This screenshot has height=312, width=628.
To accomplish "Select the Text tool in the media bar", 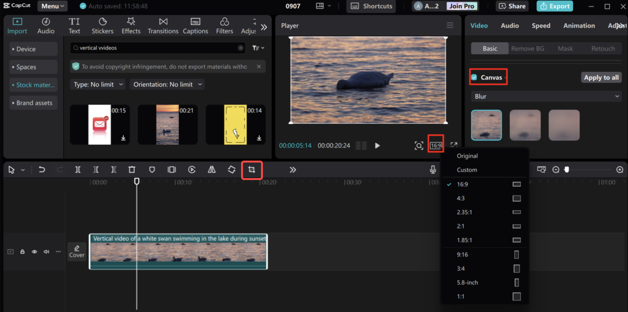I will click(x=74, y=25).
